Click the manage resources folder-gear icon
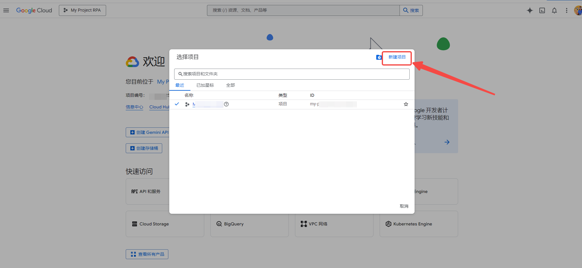582x268 pixels. (379, 57)
